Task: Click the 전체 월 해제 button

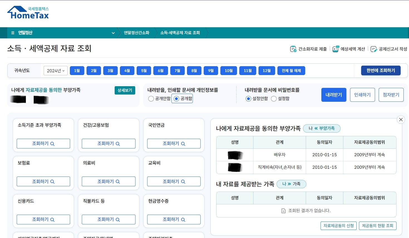Action: click(x=291, y=71)
